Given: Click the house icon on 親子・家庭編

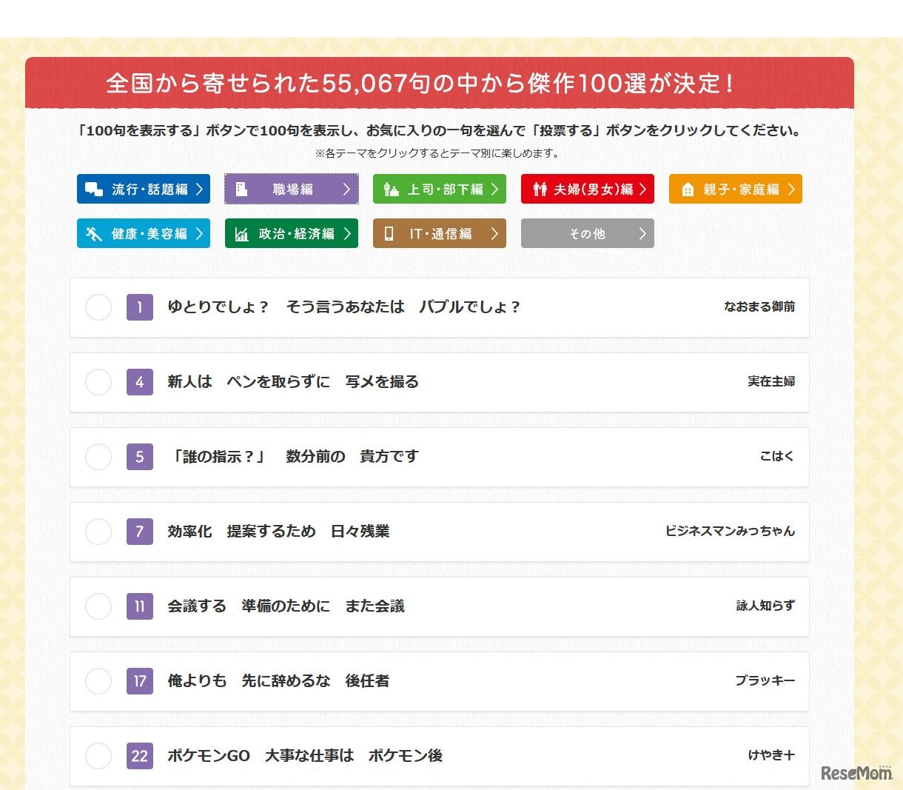Looking at the screenshot, I should tap(688, 190).
